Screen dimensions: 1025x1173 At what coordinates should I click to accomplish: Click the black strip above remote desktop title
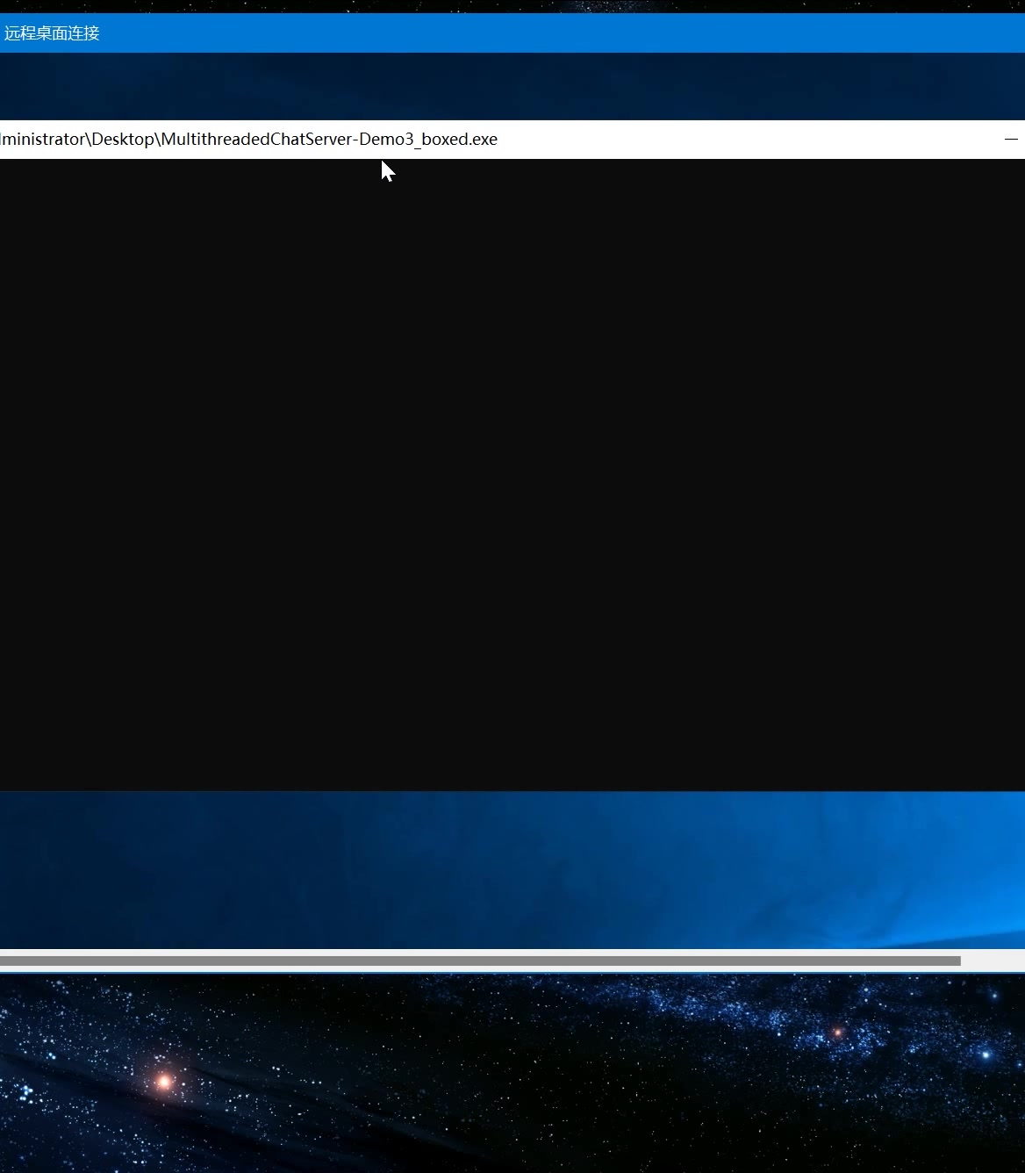click(509, 6)
